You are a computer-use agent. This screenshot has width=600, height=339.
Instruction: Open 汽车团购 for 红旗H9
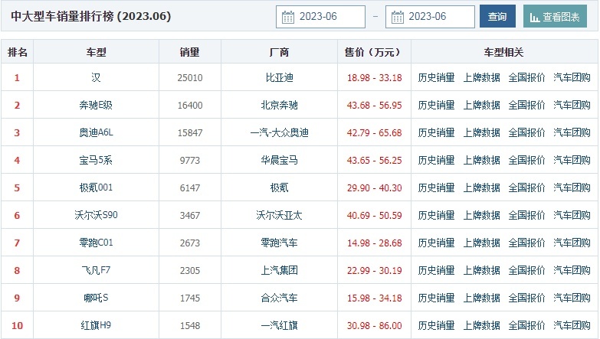click(572, 325)
